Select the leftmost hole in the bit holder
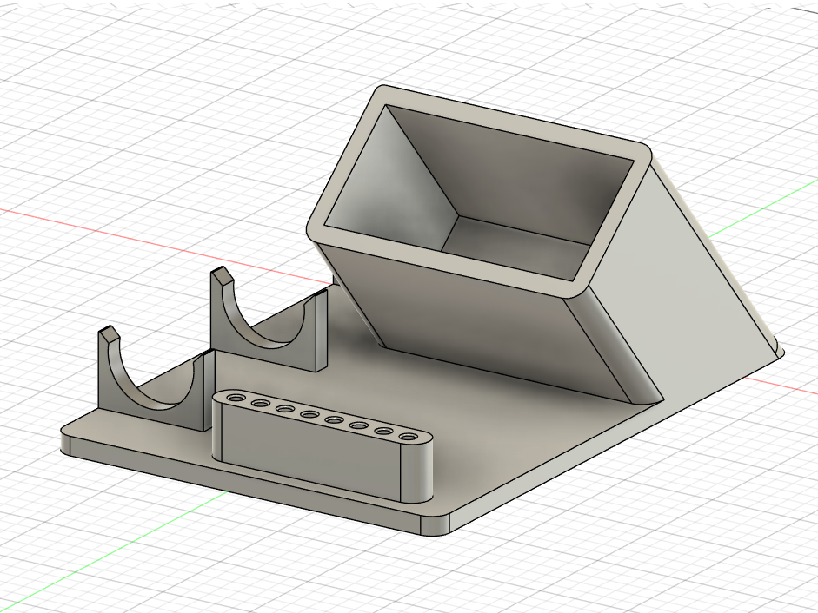The width and height of the screenshot is (818, 613). pos(234,398)
